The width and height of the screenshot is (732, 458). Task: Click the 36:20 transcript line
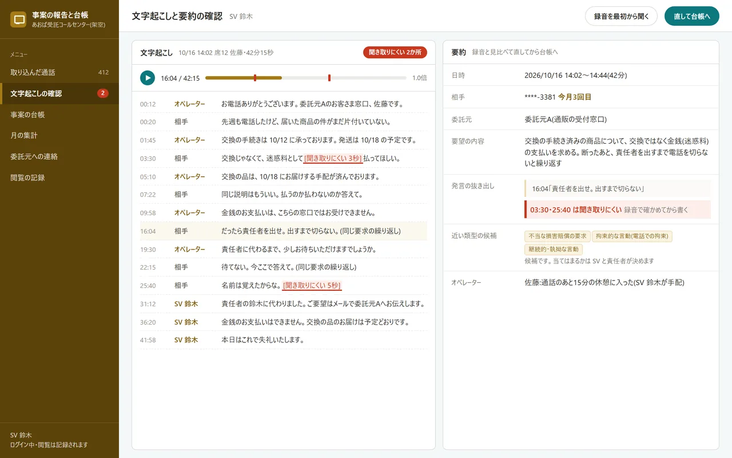pyautogui.click(x=284, y=322)
